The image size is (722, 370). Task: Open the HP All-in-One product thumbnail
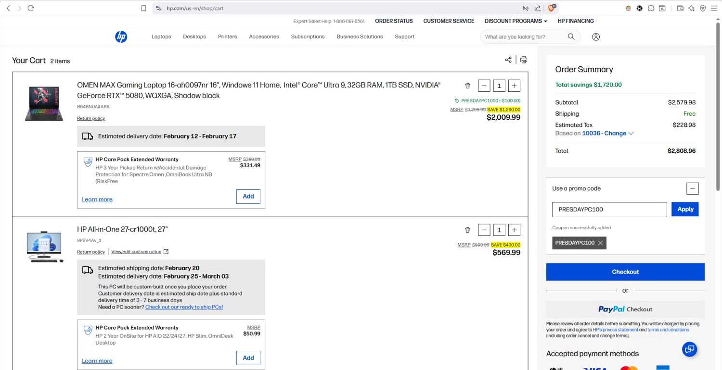tap(44, 247)
